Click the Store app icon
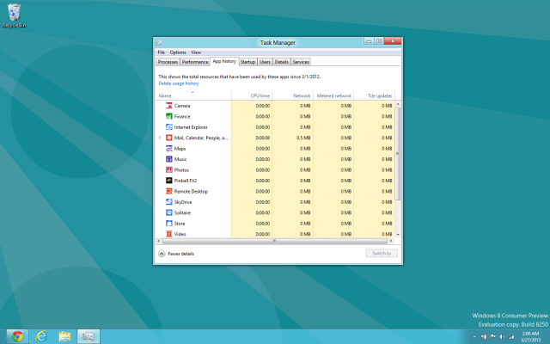Image resolution: width=550 pixels, height=344 pixels. tap(168, 224)
